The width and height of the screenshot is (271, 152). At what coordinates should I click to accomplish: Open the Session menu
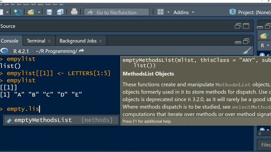pyautogui.click(x=26, y=5)
